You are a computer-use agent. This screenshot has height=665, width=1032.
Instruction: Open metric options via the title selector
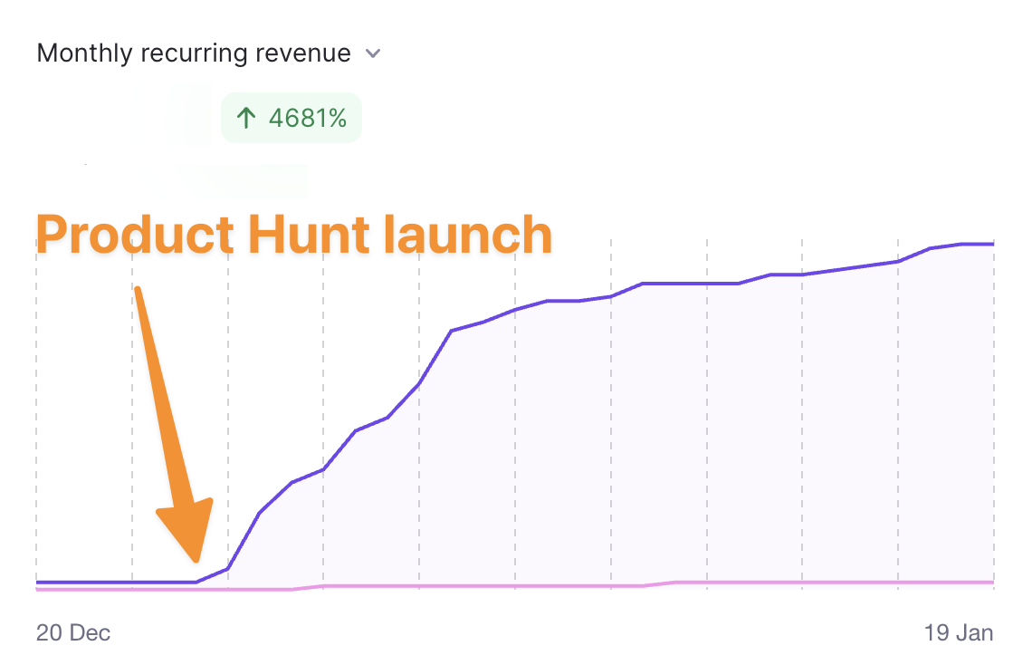tap(191, 53)
